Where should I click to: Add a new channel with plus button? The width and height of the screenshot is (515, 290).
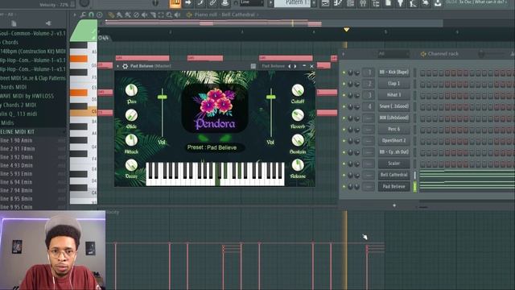point(394,205)
